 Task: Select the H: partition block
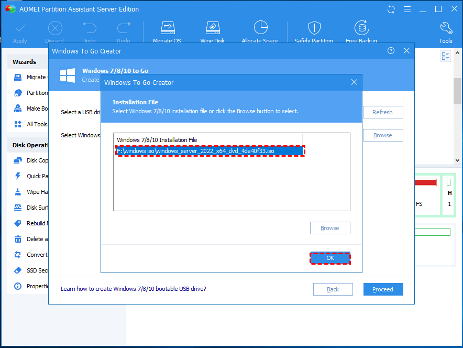(449, 195)
